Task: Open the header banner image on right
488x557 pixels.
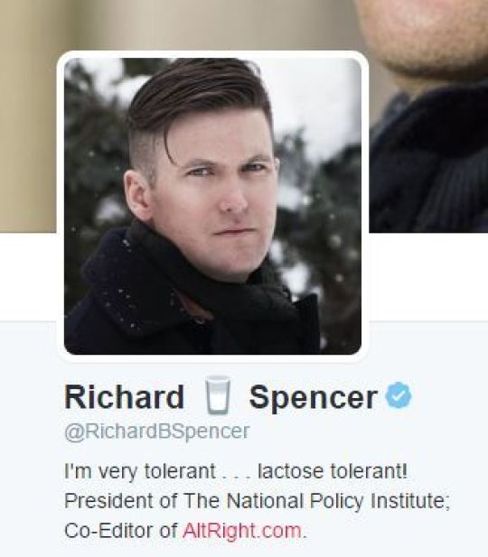Action: pyautogui.click(x=428, y=116)
